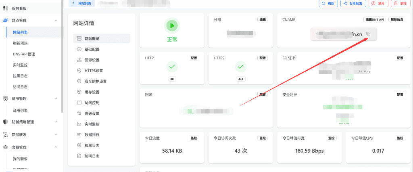Image resolution: width=413 pixels, height=172 pixels.
Task: Click the HTTPS设置 shield icon
Action: pyautogui.click(x=79, y=71)
